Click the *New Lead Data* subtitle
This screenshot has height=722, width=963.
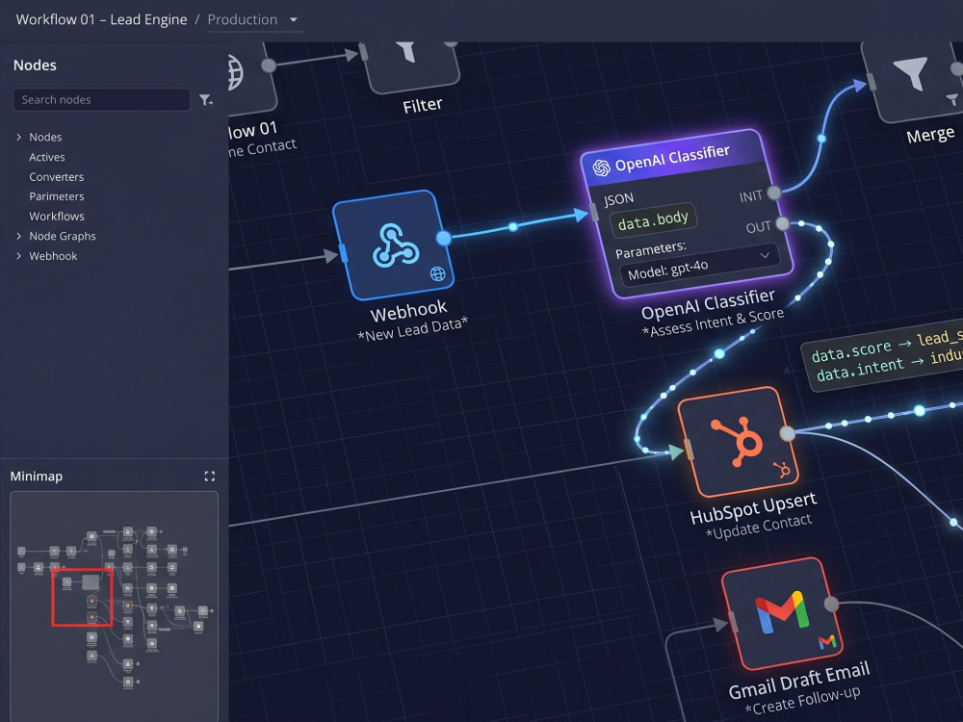coord(412,327)
